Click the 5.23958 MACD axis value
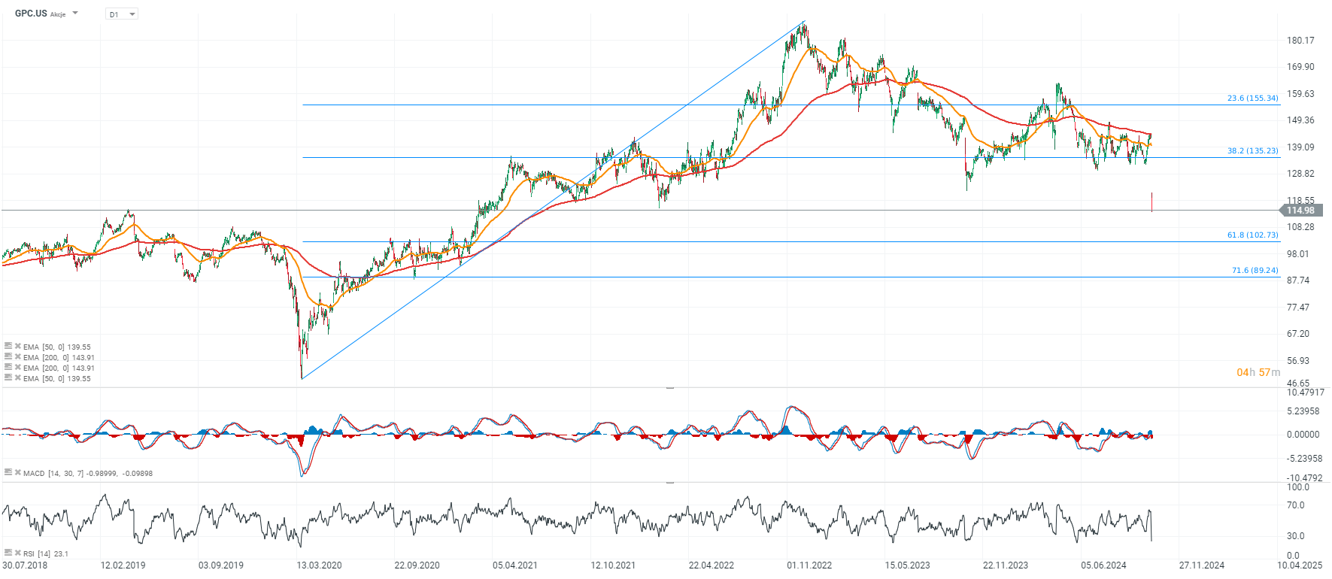This screenshot has width=1332, height=579. point(1303,411)
